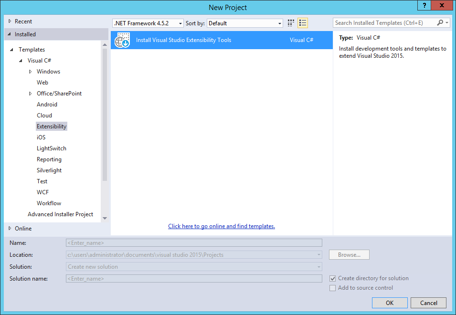Viewport: 456px width, 315px height.
Task: Select Advanced Installer Project
Action: (x=60, y=214)
